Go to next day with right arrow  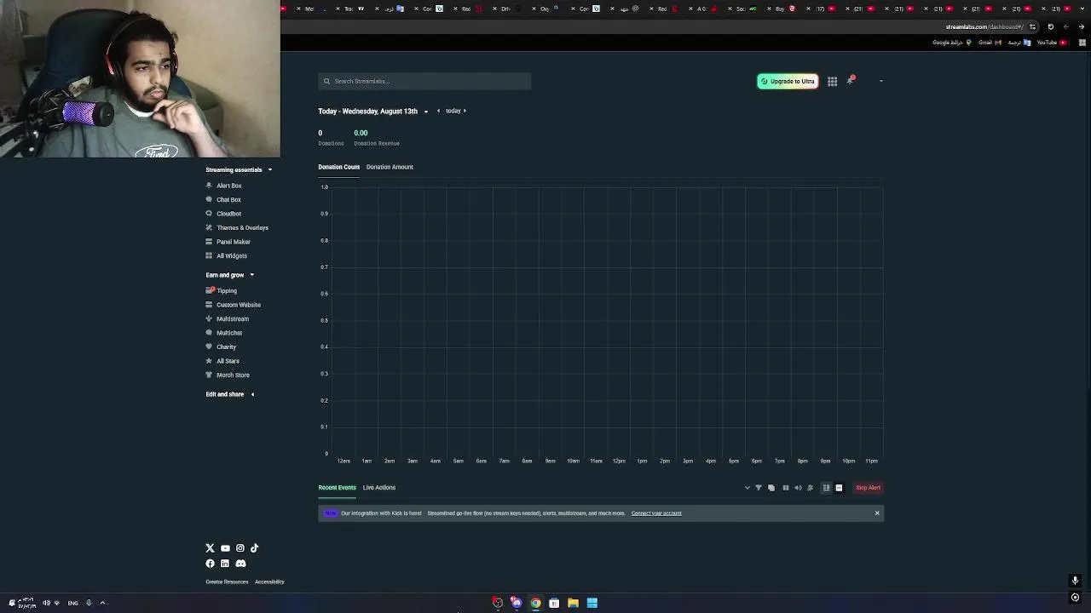tap(465, 111)
